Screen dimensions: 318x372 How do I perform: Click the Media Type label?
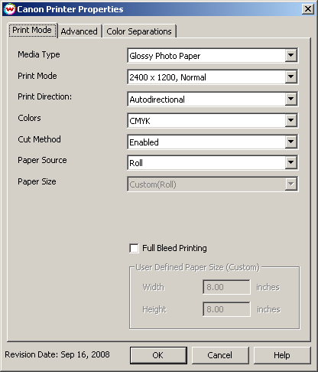(39, 54)
